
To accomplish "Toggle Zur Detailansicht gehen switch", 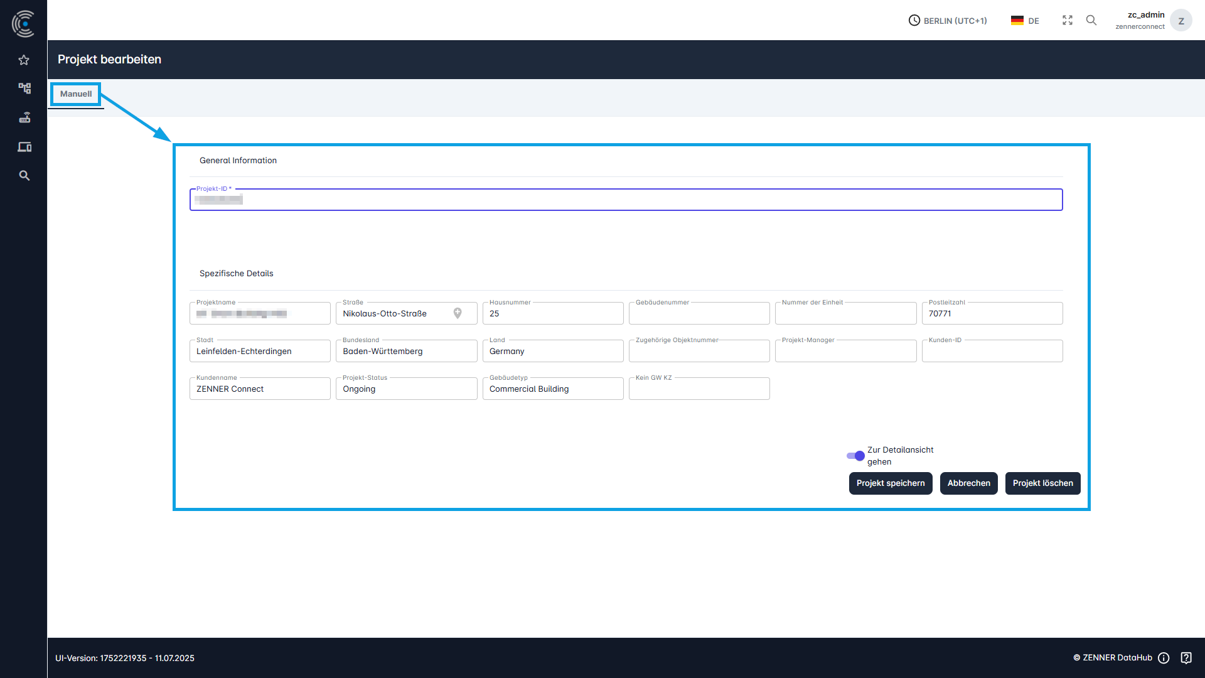I will coord(855,456).
